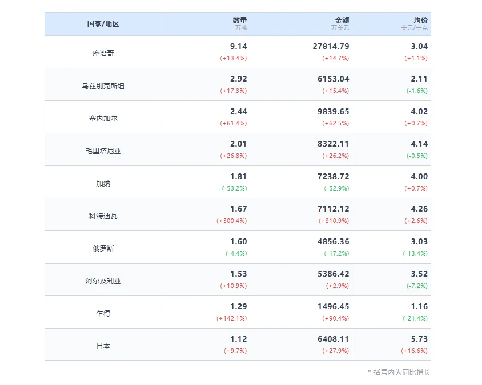Click quantity value 2.92
Viewport: 482px width, 385px height.
239,79
